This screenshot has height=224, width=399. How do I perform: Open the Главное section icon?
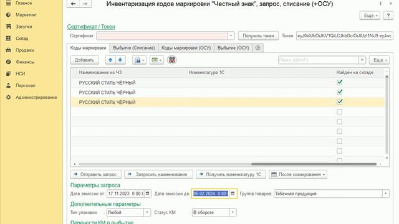pyautogui.click(x=8, y=3)
